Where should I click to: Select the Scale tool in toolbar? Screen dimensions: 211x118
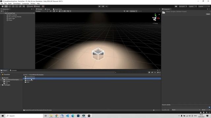(x=13, y=7)
